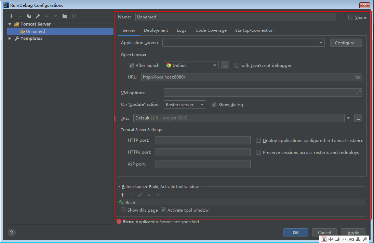
Task: Enable Preserve sessions across restarts and redeploys
Action: pos(258,152)
